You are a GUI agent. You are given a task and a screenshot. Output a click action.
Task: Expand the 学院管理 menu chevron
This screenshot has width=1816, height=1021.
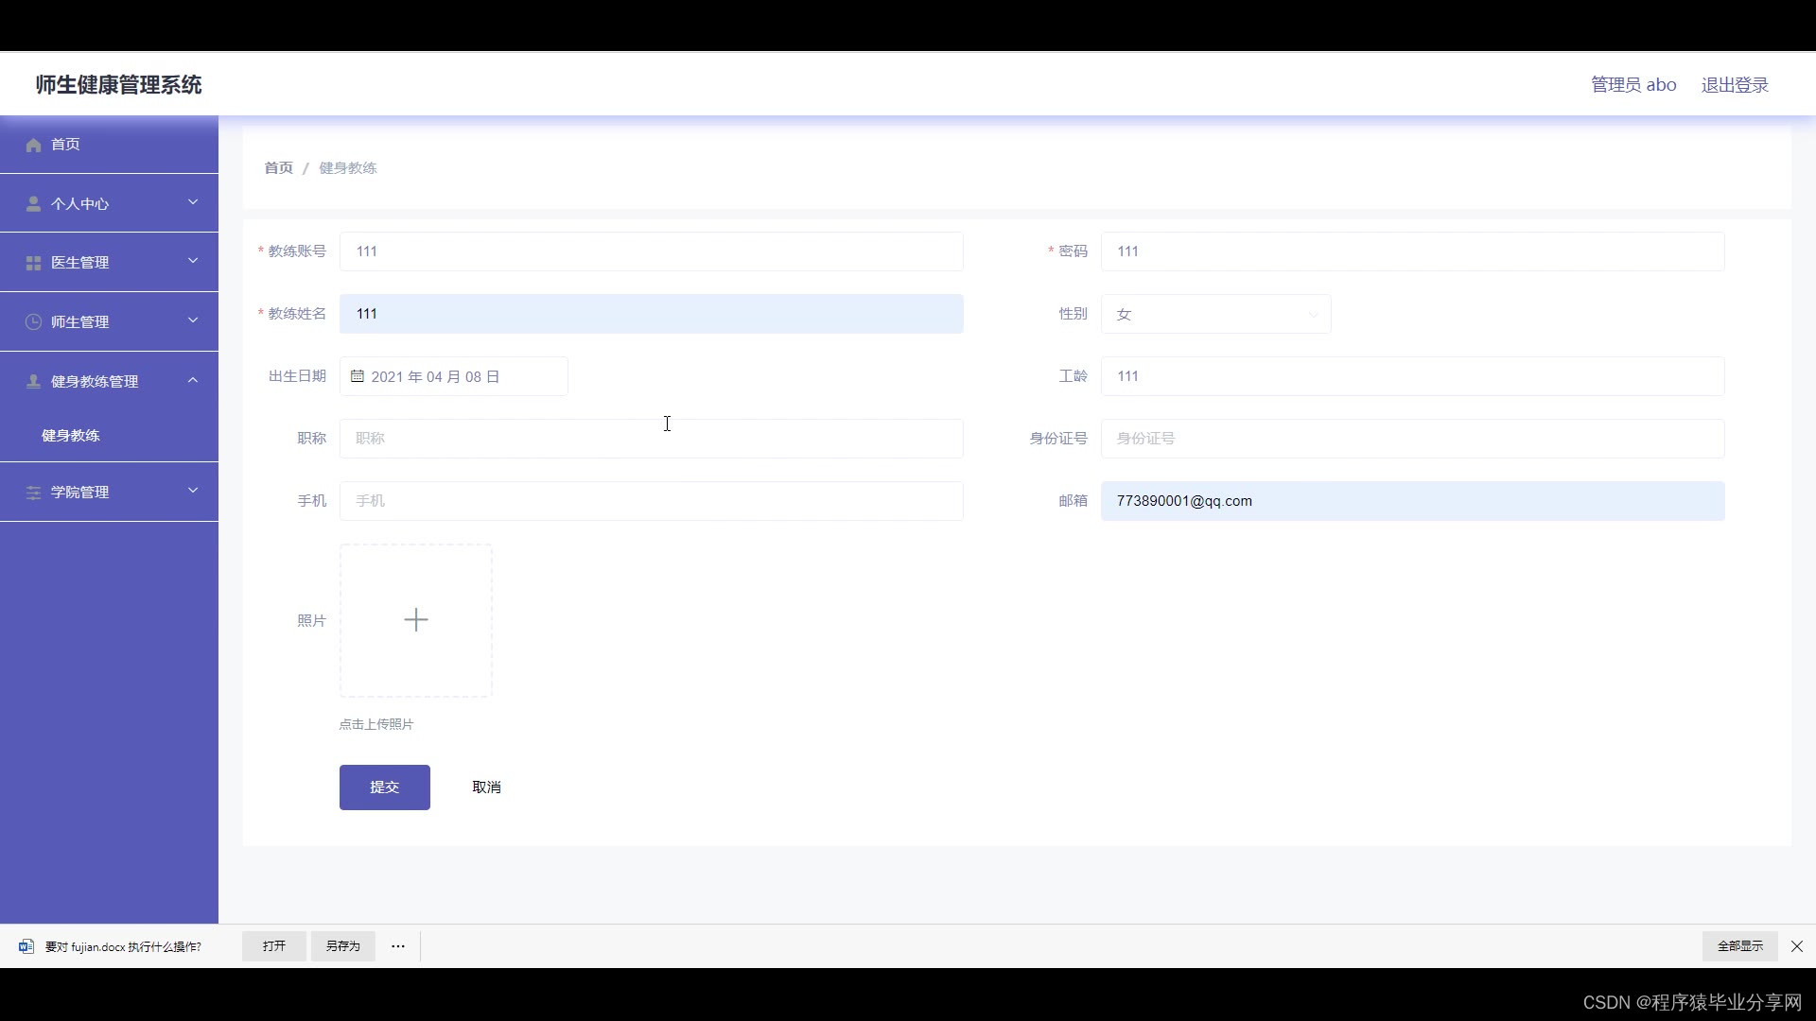(x=193, y=491)
